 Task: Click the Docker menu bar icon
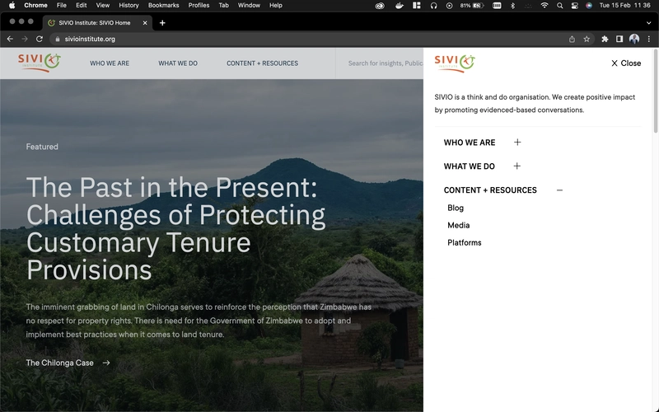pos(399,5)
